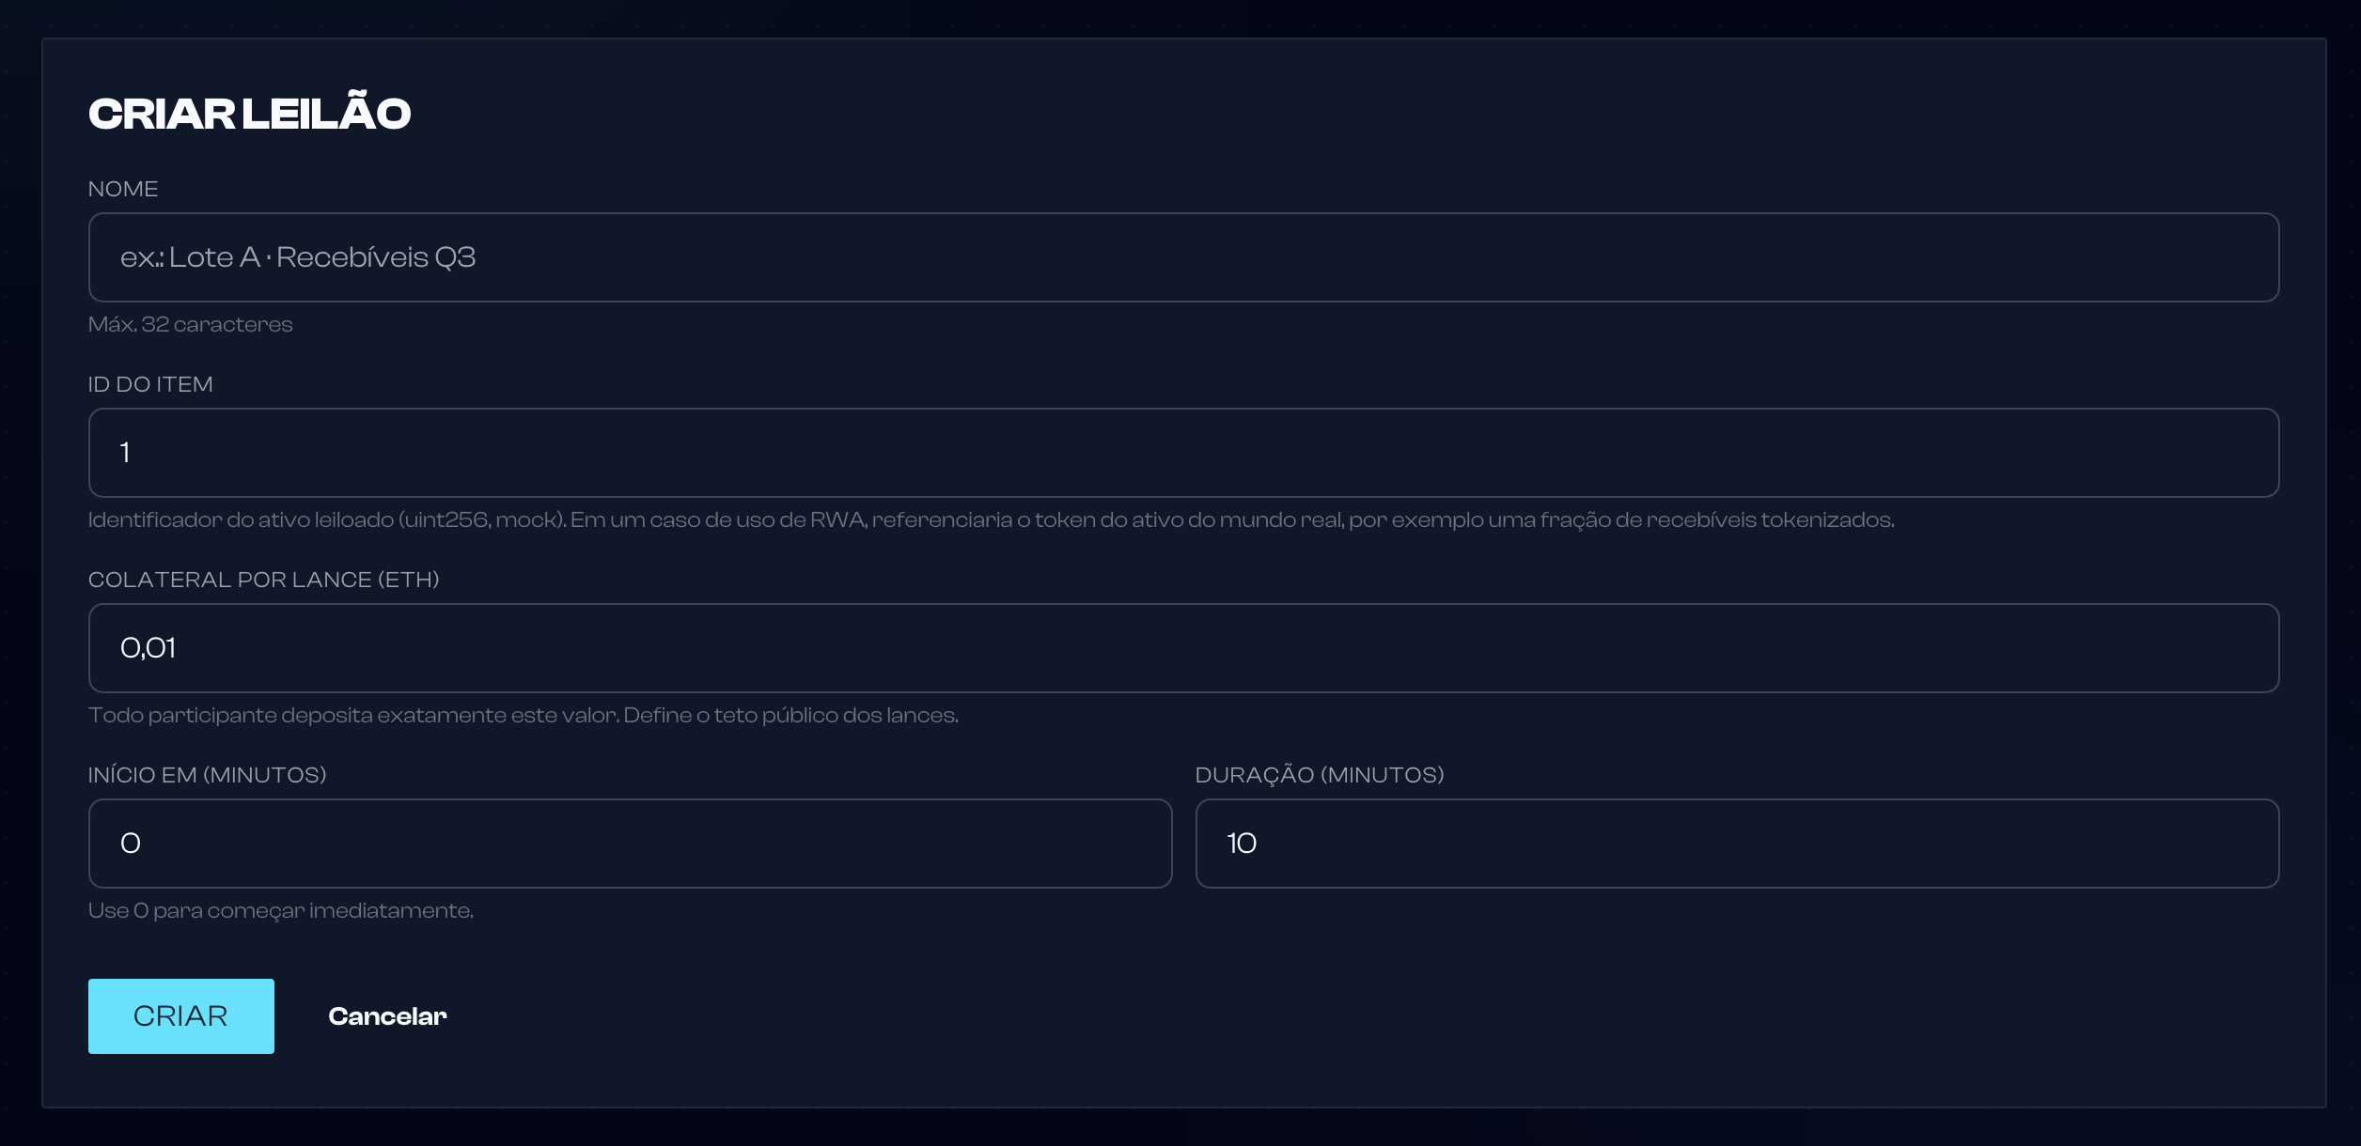The width and height of the screenshot is (2361, 1146).
Task: Click the CRIAR button
Action: [181, 1016]
